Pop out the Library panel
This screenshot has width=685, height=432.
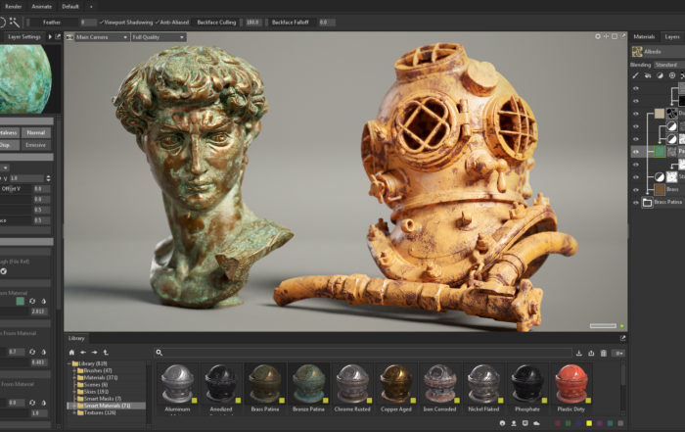(x=622, y=338)
